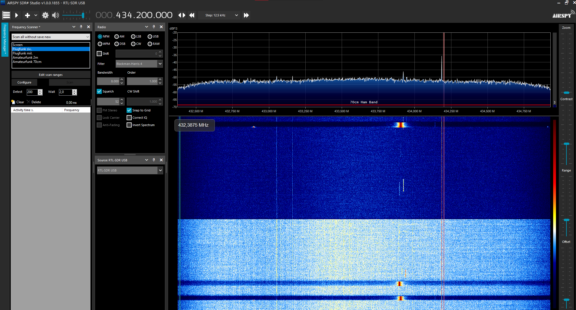Open the hamburger main menu
576x310 pixels.
tap(6, 15)
